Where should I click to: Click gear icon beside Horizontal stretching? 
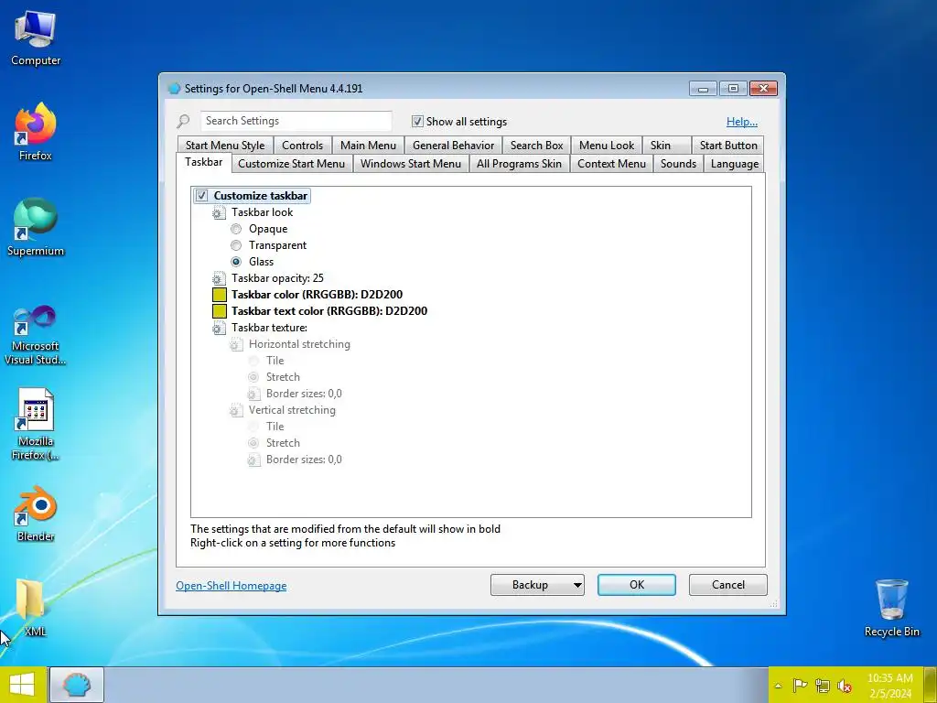point(236,344)
